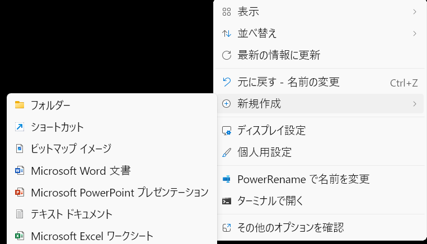
Task: Click the folder icon beside フォルダー
Action: tap(20, 105)
